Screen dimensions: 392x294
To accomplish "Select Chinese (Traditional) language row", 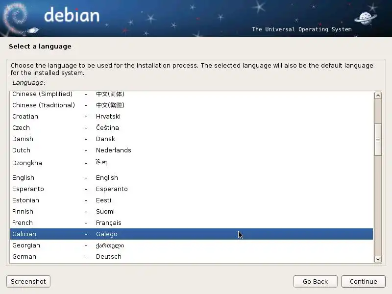I will pos(192,105).
